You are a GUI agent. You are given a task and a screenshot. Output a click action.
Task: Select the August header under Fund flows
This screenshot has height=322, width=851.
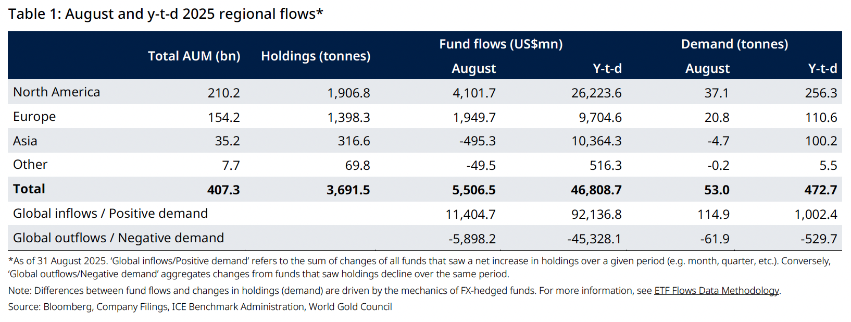click(x=473, y=69)
